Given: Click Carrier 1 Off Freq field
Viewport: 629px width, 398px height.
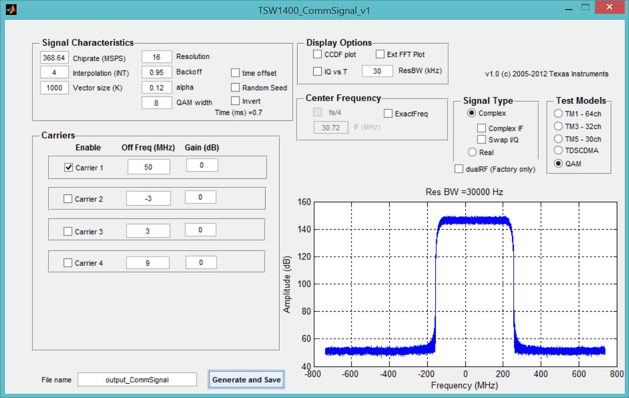Looking at the screenshot, I should (148, 167).
